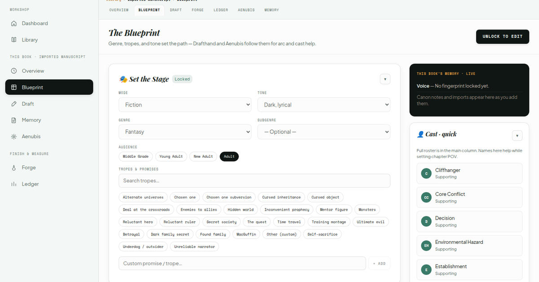Toggle the Inconvenient prophecy trope
This screenshot has width=539, height=282.
pyautogui.click(x=287, y=210)
